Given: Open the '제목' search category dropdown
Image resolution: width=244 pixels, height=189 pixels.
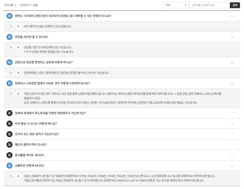Looking at the screenshot, I should click(x=176, y=5).
